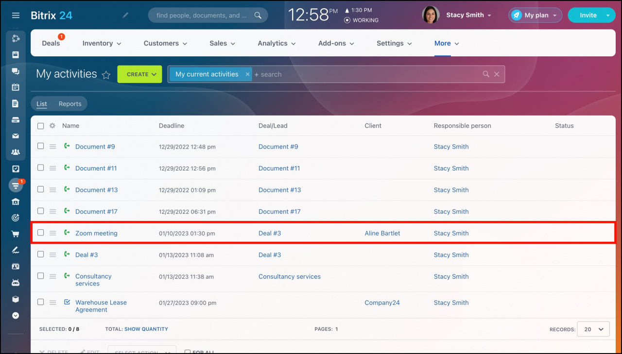622x354 pixels.
Task: Open the Chat sidebar icon
Action: point(16,71)
